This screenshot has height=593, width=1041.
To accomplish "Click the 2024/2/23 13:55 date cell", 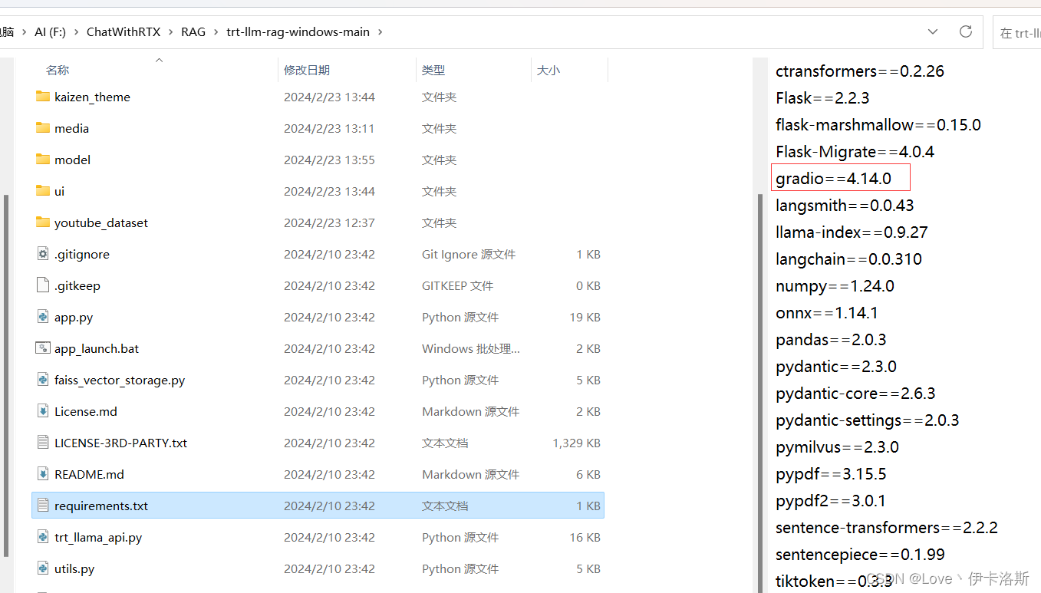I will (329, 160).
